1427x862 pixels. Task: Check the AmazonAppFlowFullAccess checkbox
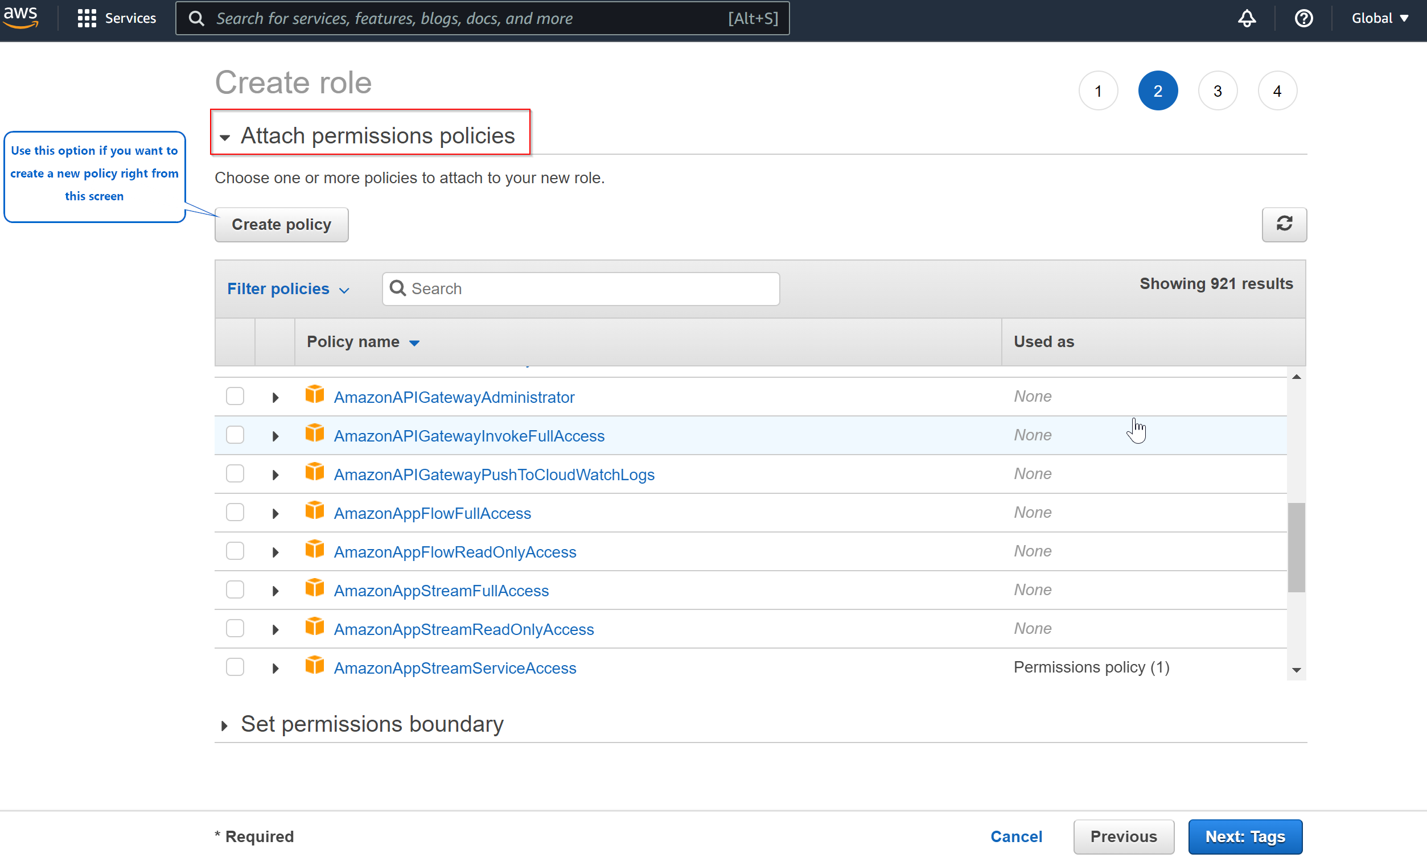pos(235,512)
